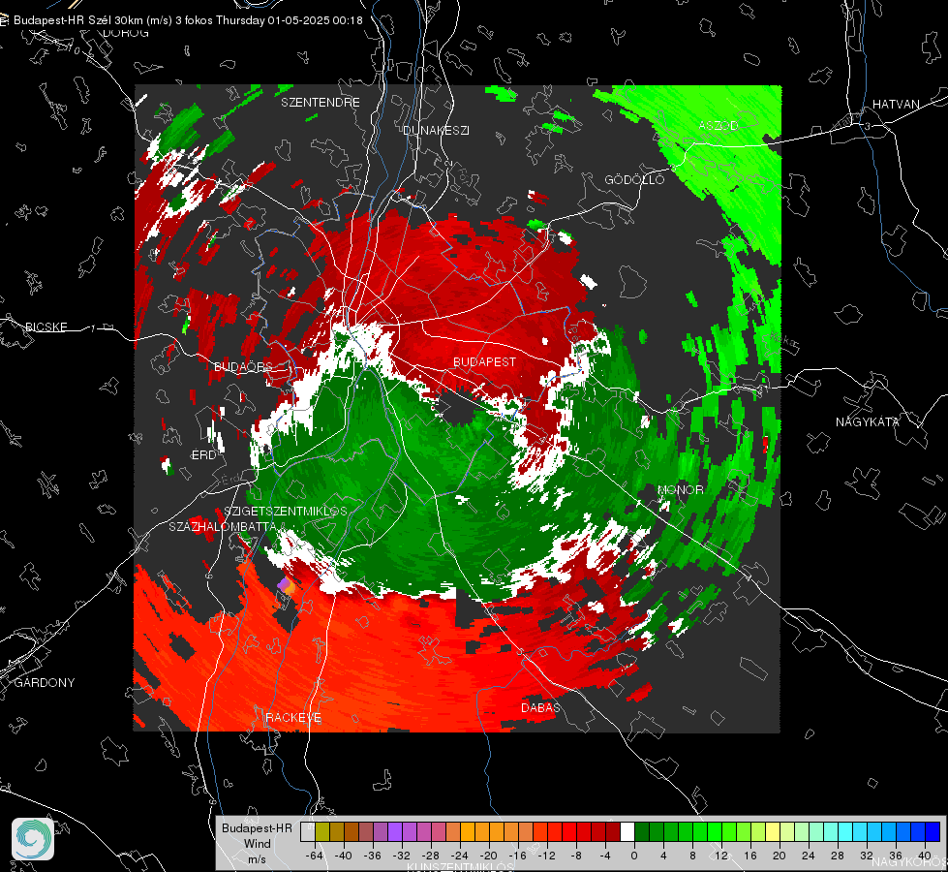Click the HATVAN town label
948x872 pixels.
click(896, 104)
